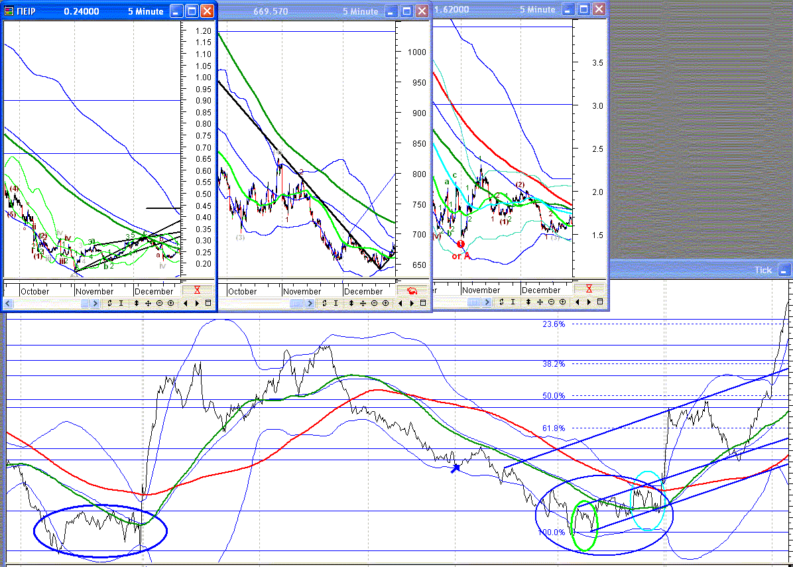Select I-beam cursor tool in 1.62000 window
This screenshot has height=567, width=793.
(x=513, y=302)
